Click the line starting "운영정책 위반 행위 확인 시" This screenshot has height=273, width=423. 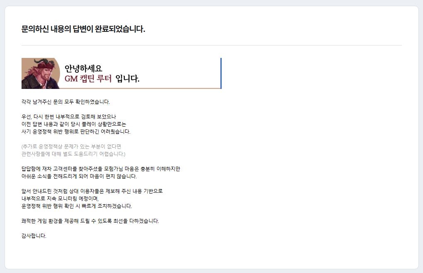pos(77,206)
